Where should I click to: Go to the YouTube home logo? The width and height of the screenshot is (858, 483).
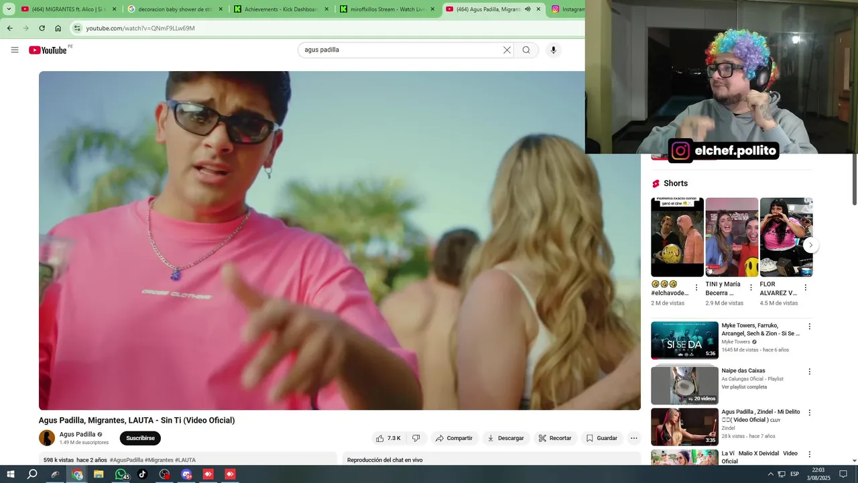[x=48, y=50]
